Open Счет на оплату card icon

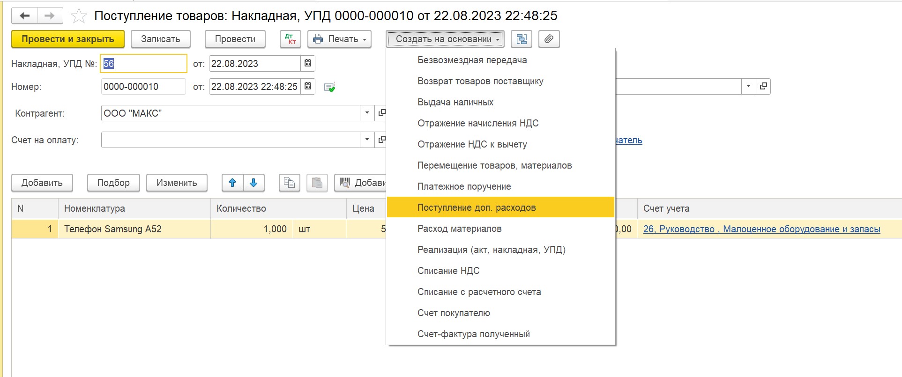(x=381, y=140)
